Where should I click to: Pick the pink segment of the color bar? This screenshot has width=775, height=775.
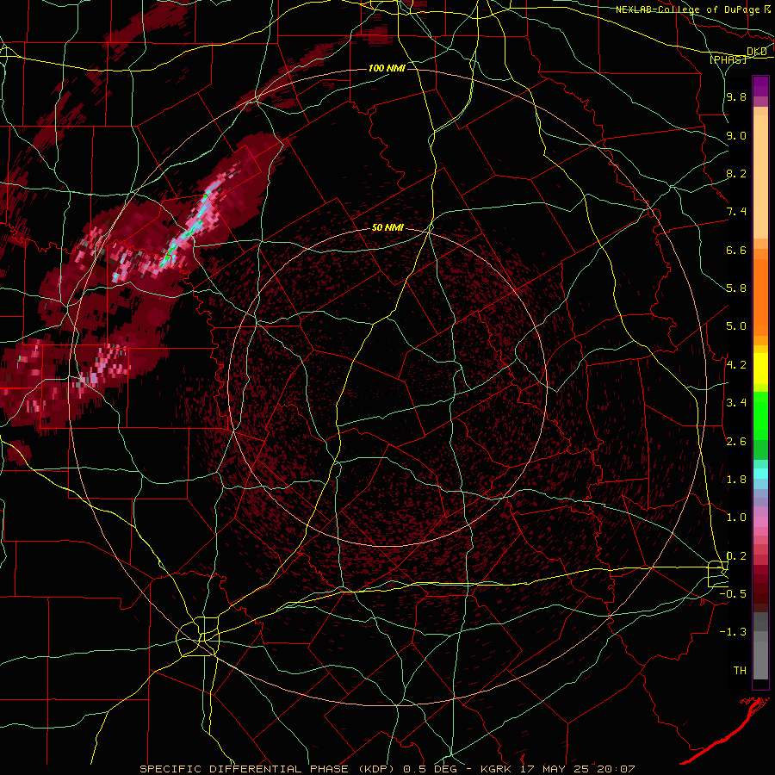point(760,522)
